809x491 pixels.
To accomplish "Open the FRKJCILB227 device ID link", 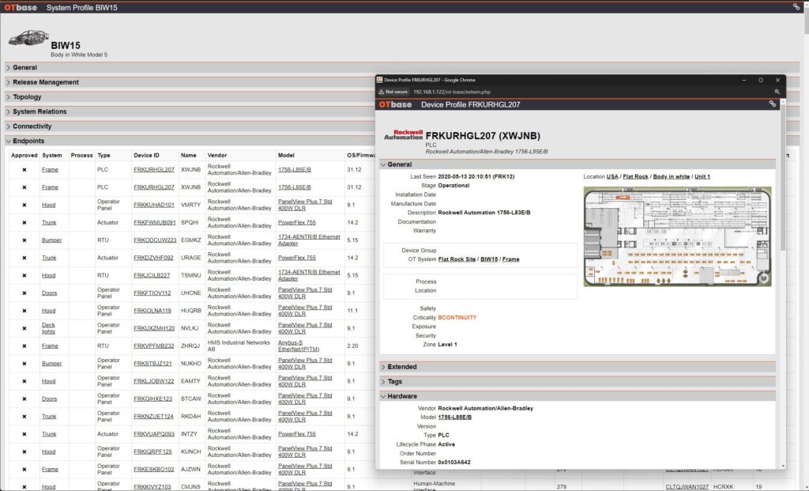I will (152, 275).
